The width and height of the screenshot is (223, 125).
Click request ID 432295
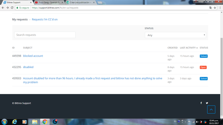pyautogui.click(x=16, y=67)
